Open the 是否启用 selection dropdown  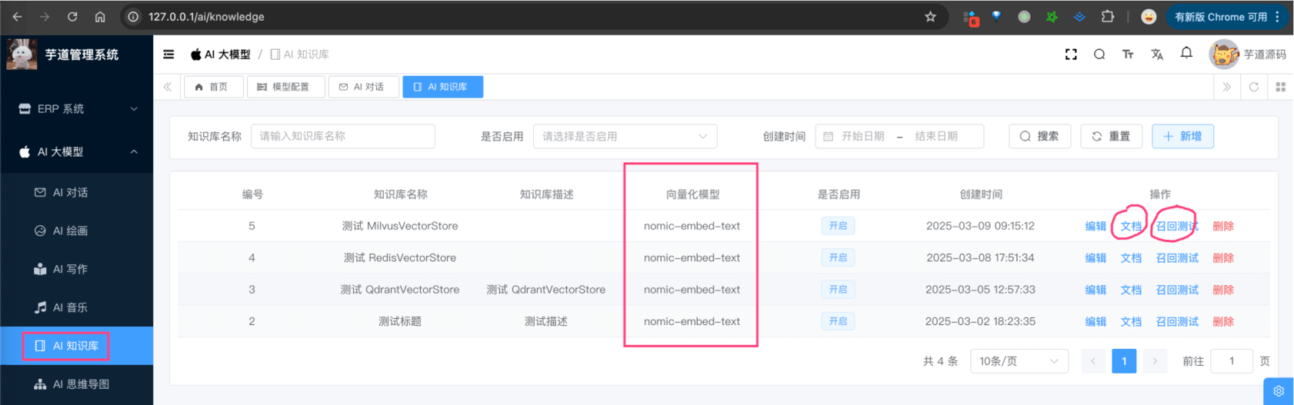(x=624, y=136)
